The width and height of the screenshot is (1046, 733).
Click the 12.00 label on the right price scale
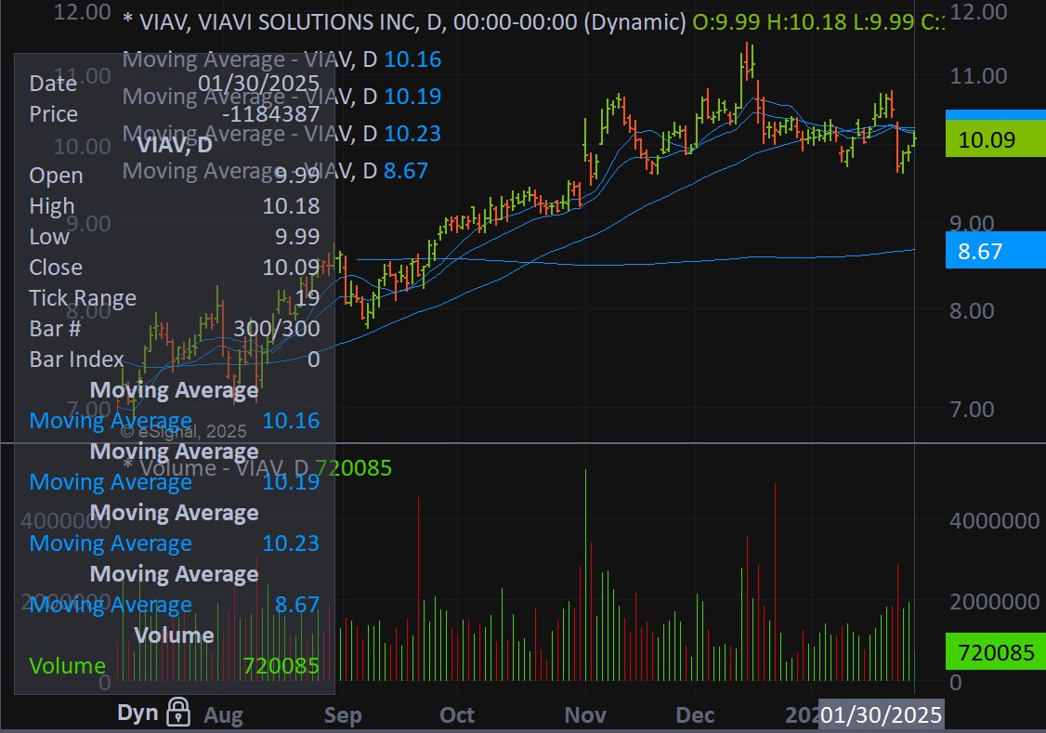978,11
